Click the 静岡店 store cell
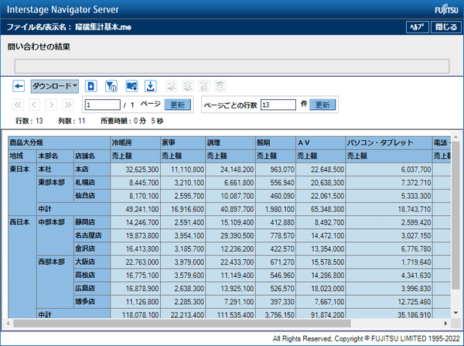Image resolution: width=464 pixels, height=346 pixels. click(x=92, y=222)
